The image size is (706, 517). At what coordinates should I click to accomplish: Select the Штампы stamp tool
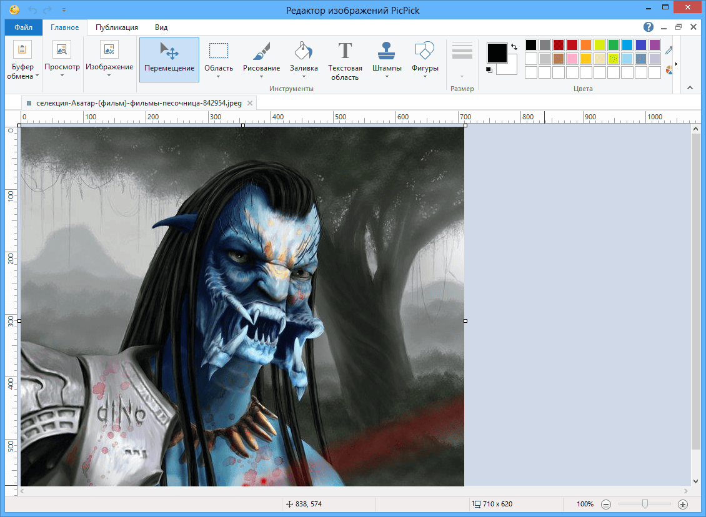(387, 56)
